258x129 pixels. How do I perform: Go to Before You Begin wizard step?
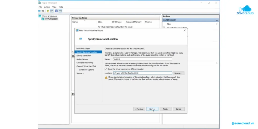pos(83,49)
